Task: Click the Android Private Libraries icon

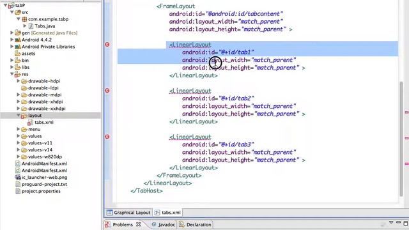Action: (x=18, y=47)
